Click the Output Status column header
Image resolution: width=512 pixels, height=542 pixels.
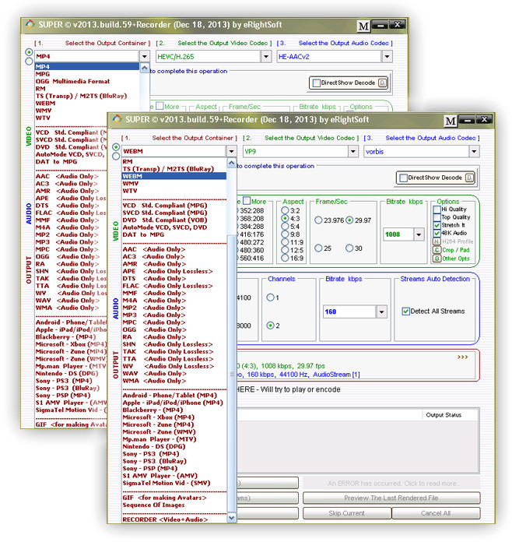tap(444, 415)
